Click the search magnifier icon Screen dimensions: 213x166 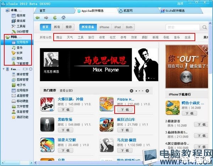[x=204, y=27]
